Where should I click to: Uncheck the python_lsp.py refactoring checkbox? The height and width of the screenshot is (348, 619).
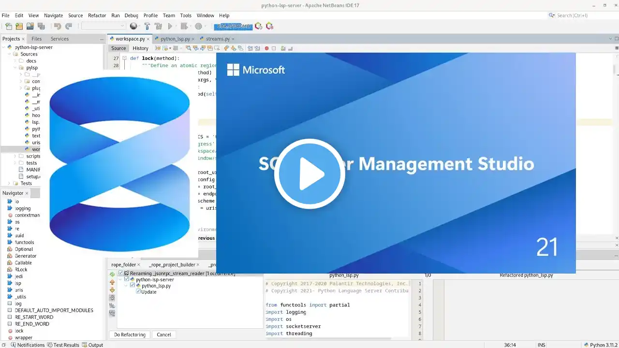pyautogui.click(x=133, y=286)
